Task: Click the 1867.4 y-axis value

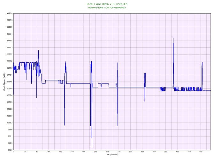Action: tap(10, 95)
